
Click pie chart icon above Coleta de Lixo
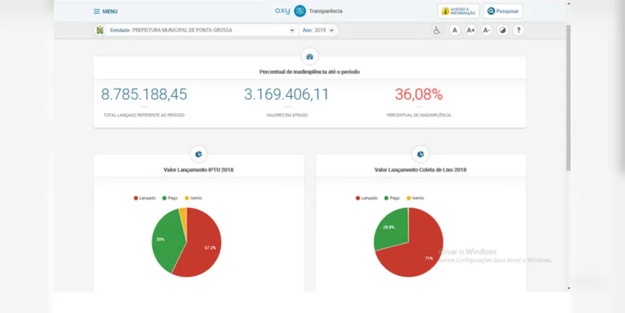pyautogui.click(x=420, y=154)
